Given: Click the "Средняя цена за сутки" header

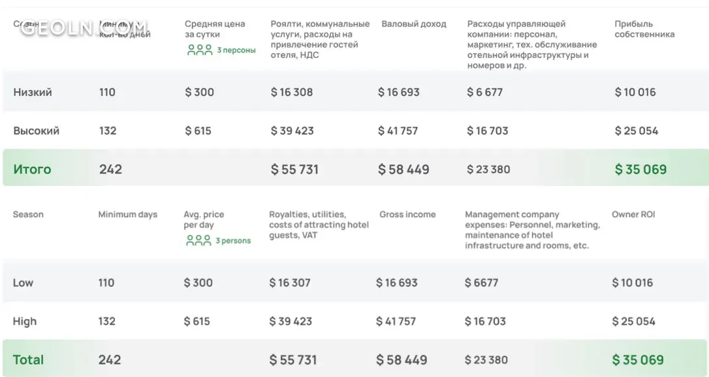Looking at the screenshot, I should tap(215, 29).
